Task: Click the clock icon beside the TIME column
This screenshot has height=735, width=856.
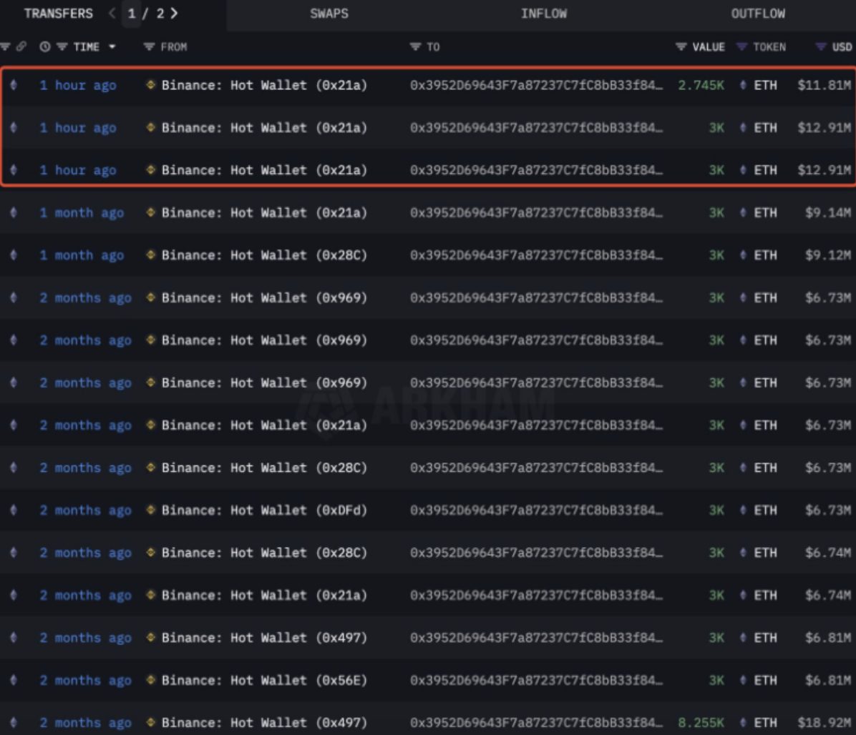Action: point(44,47)
